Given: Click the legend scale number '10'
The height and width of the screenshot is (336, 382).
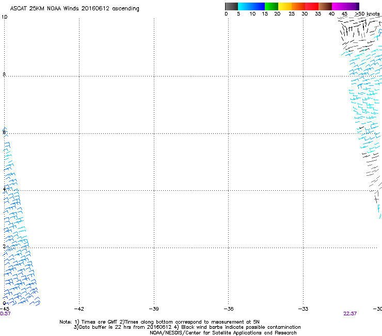Looking at the screenshot, I should click(252, 14).
